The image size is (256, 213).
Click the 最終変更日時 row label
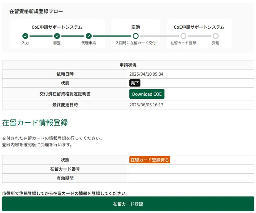point(65,105)
